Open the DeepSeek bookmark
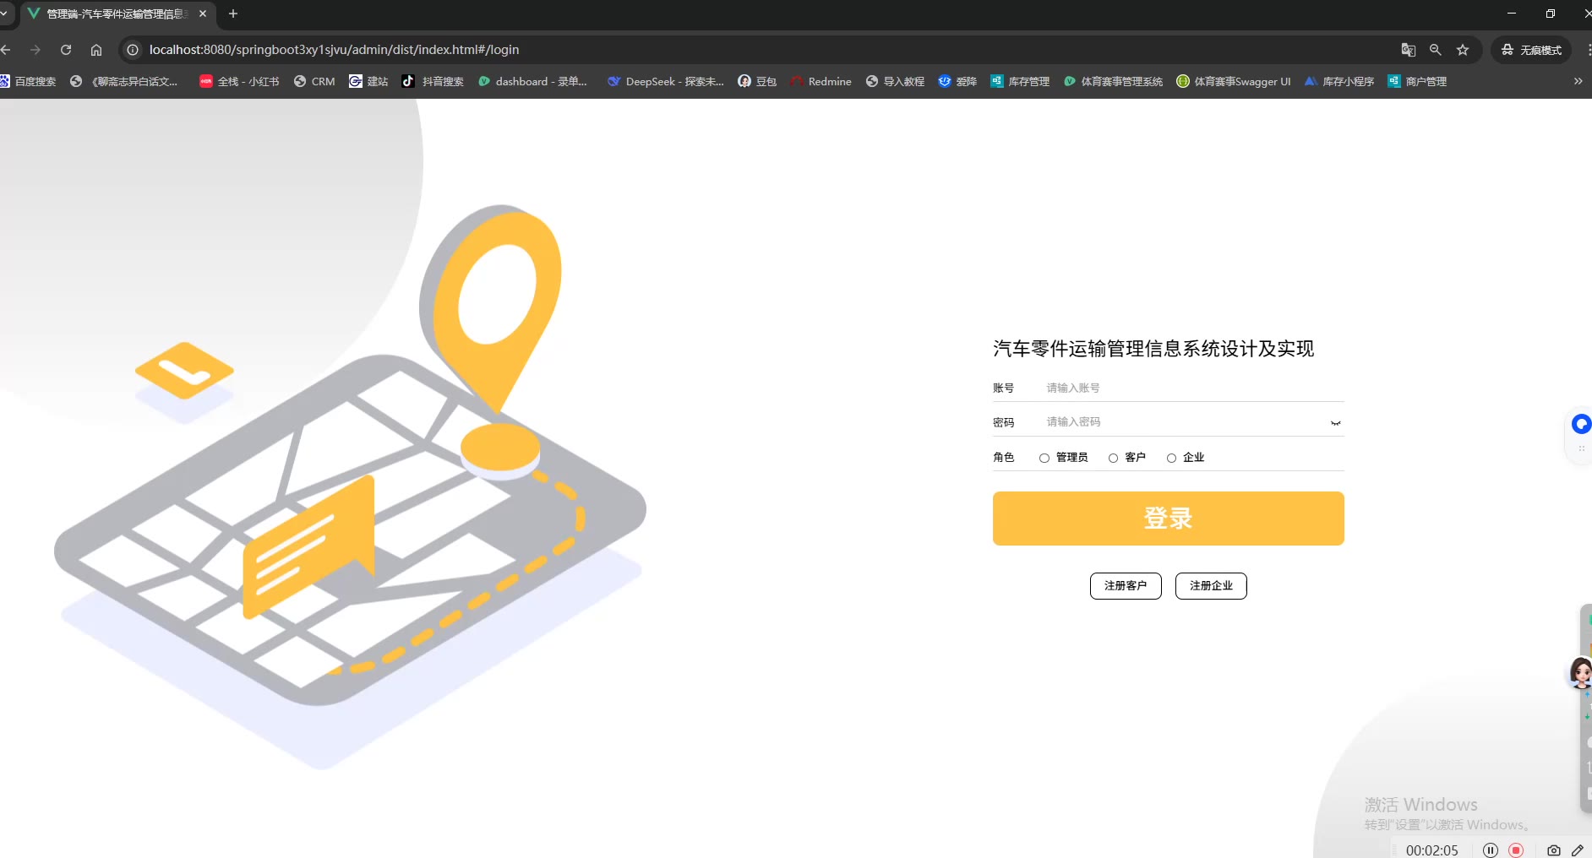 [x=666, y=81]
